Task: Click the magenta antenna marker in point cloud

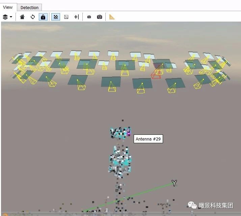Action: click(129, 133)
